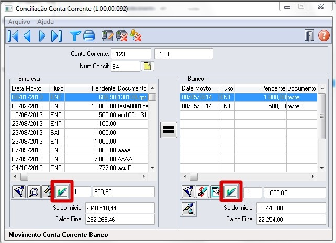Click Banco Documento column header
Image resolution: width=336 pixels, height=243 pixels.
(302, 88)
